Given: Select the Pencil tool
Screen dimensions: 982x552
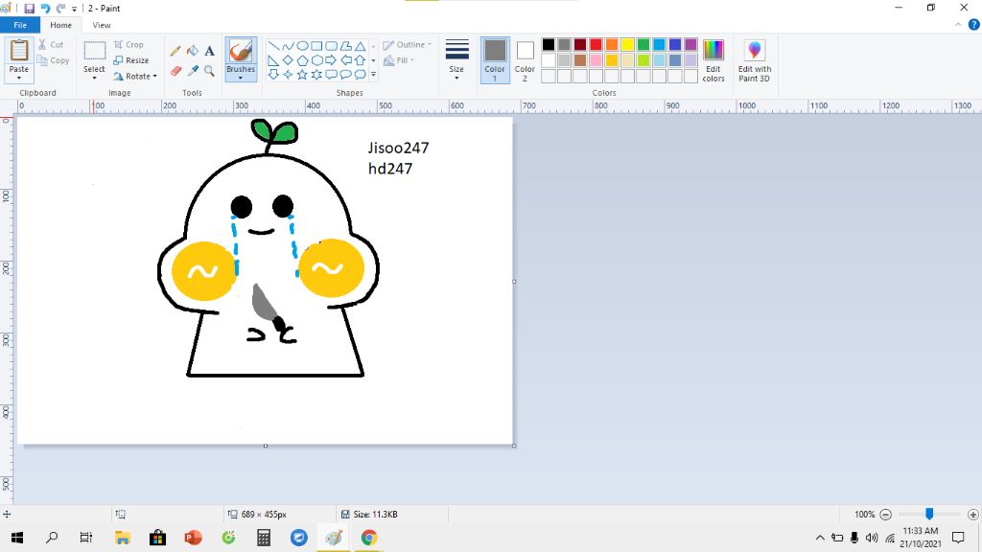Looking at the screenshot, I should click(176, 51).
